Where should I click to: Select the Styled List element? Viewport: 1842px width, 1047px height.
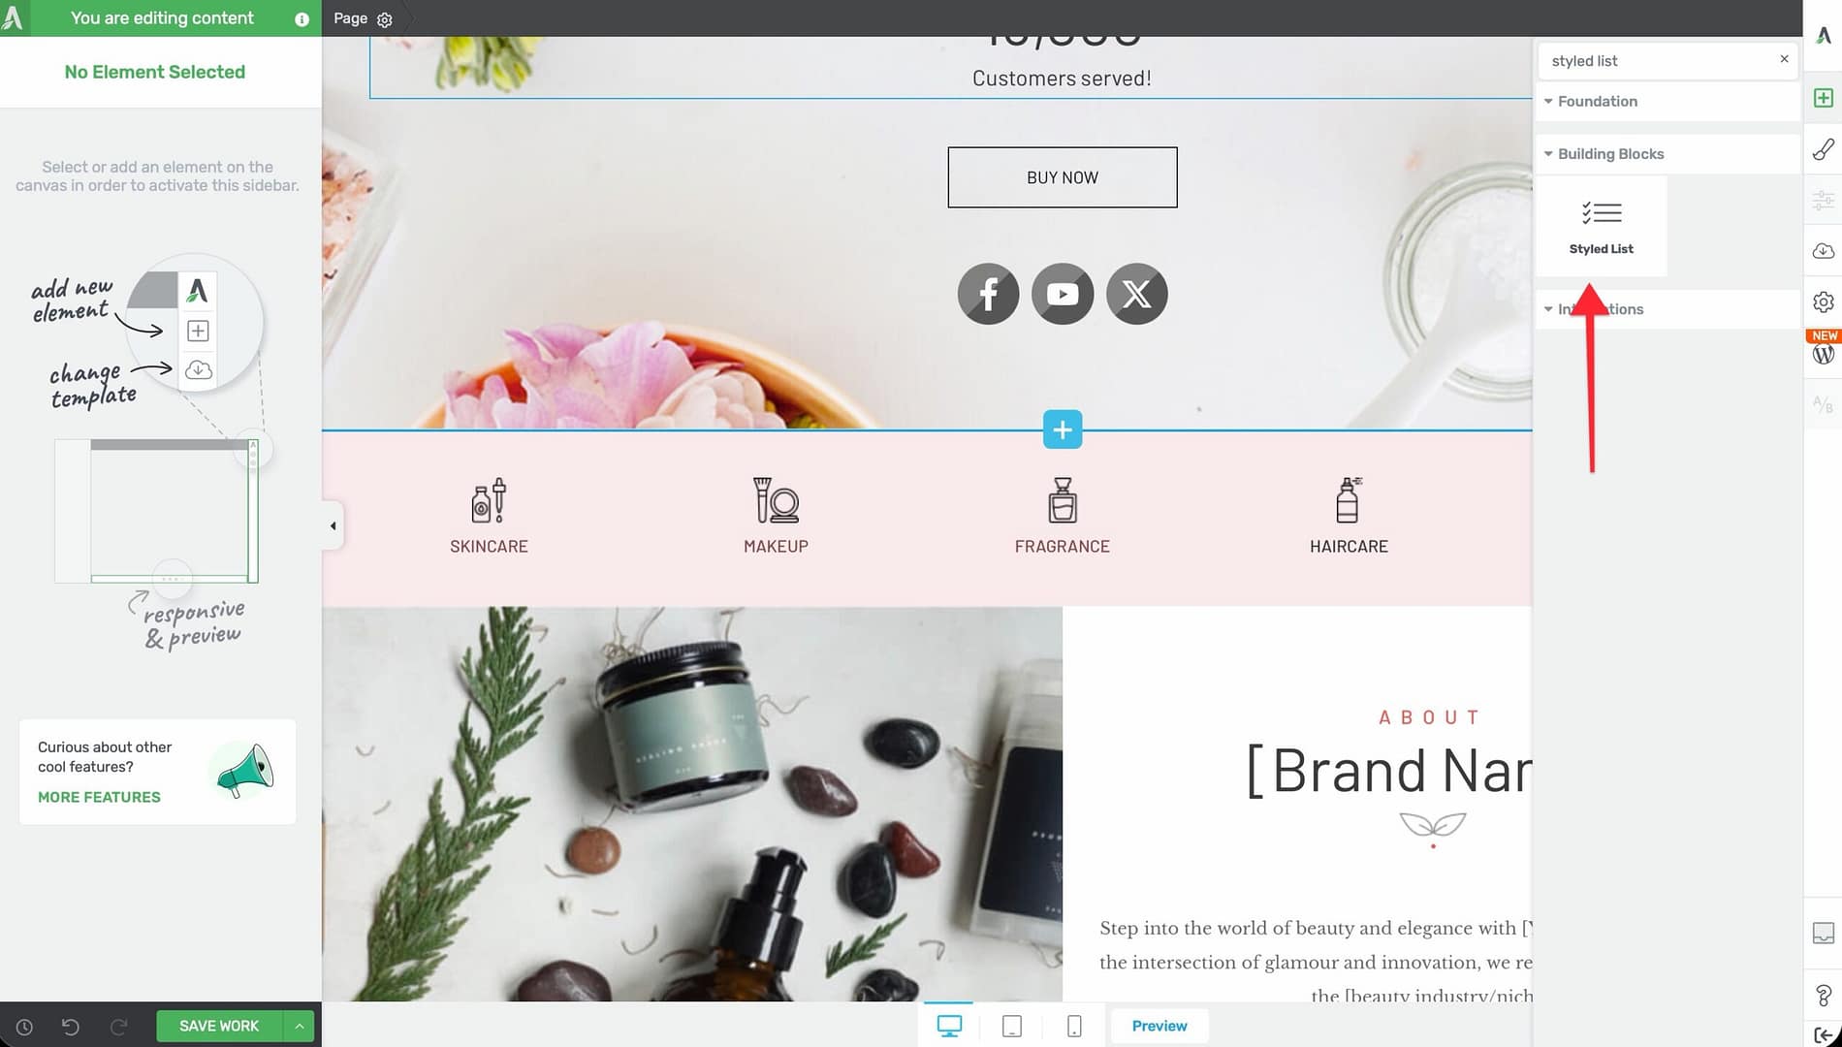(1601, 227)
